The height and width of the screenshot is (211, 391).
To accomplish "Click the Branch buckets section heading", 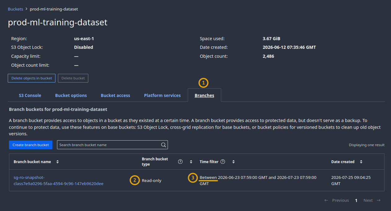I will 58,109.
